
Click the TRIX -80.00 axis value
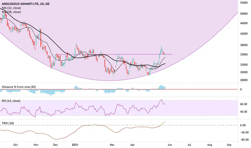click(244, 140)
